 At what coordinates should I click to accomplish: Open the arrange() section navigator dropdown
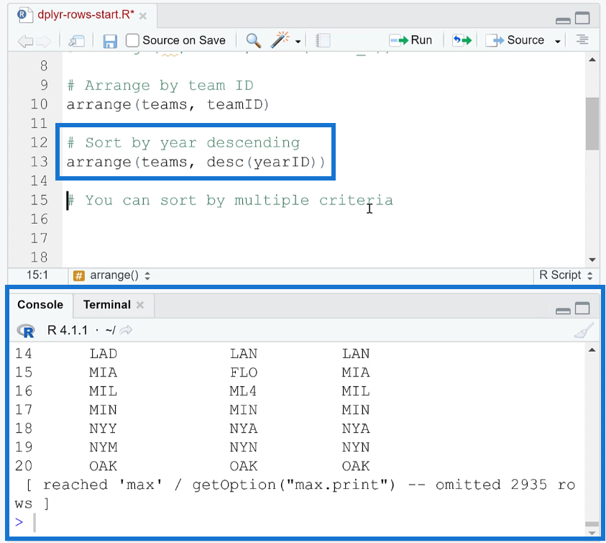click(147, 275)
